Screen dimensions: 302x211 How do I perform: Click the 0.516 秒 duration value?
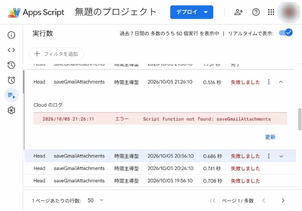tap(212, 82)
